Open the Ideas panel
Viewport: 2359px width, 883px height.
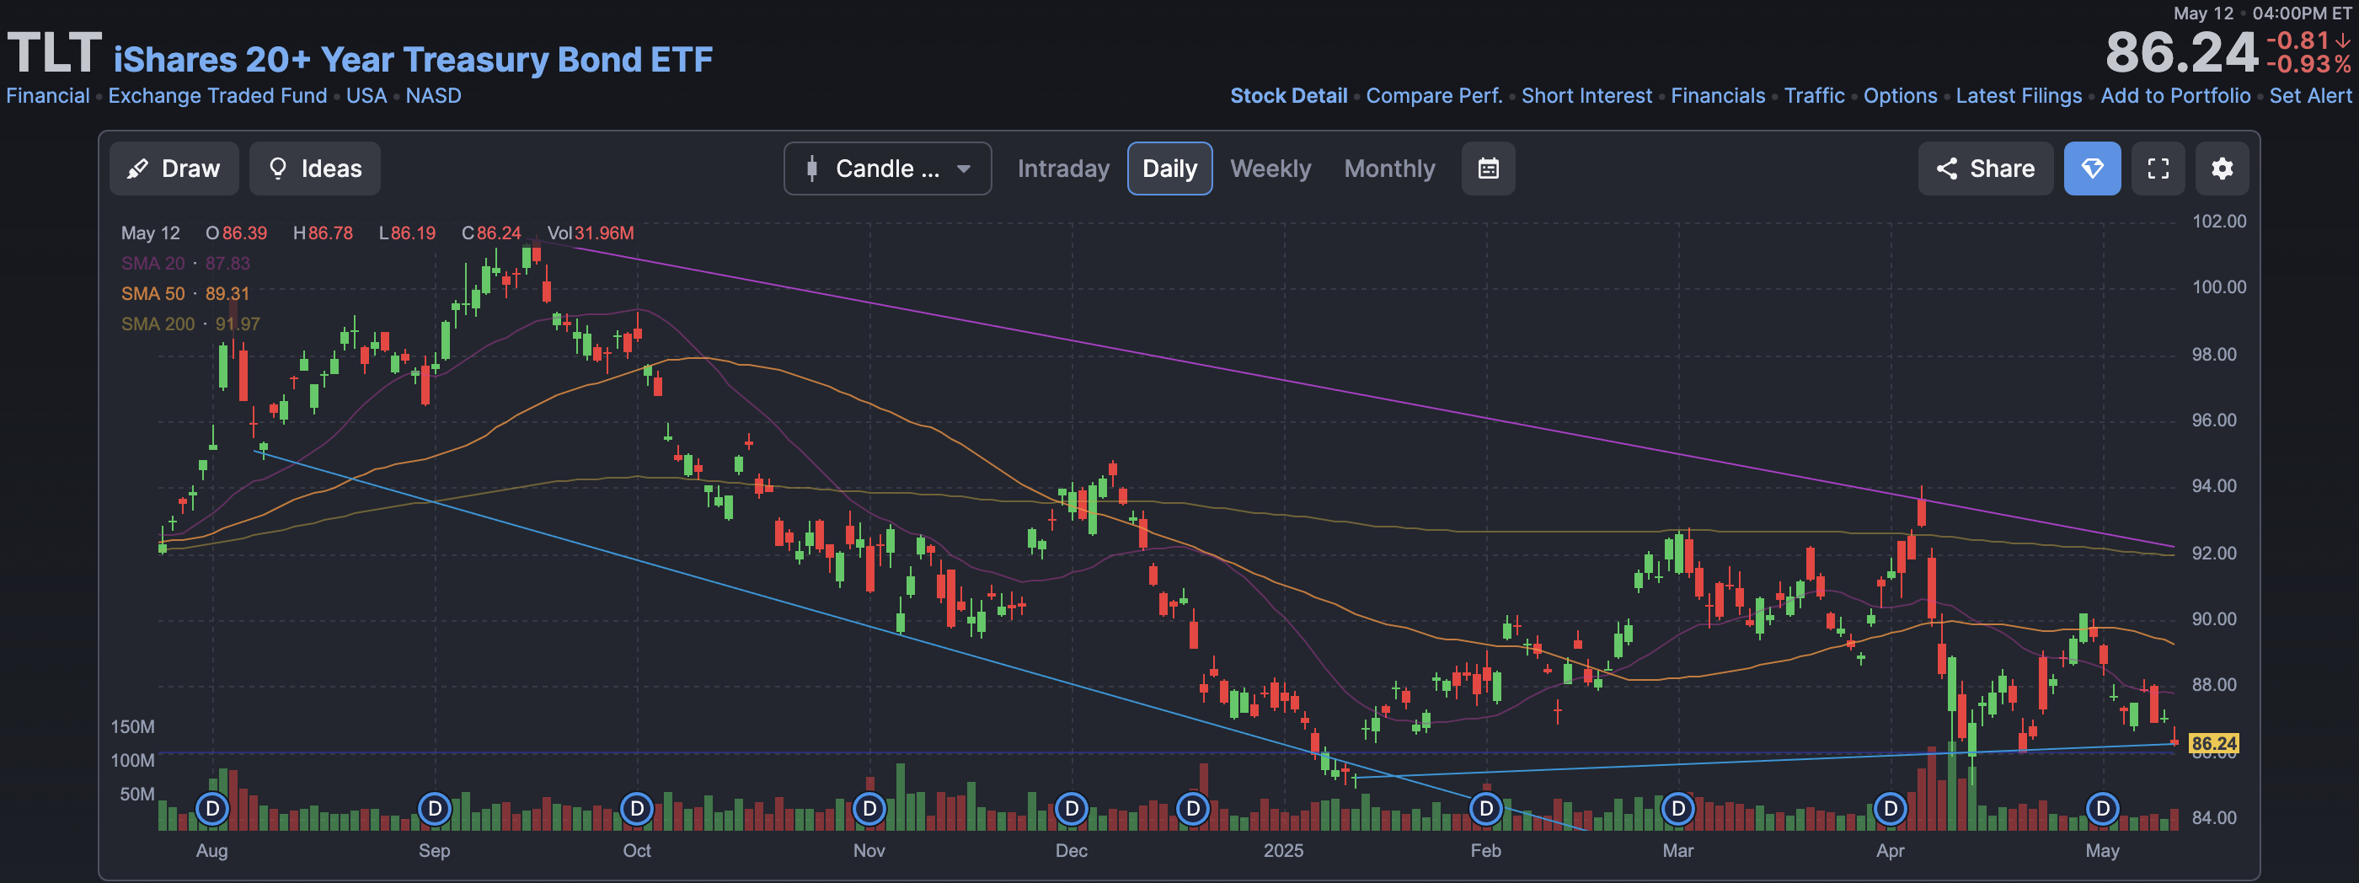pos(314,169)
